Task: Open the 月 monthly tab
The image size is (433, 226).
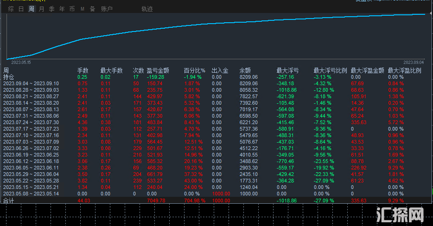Action: pos(42,9)
